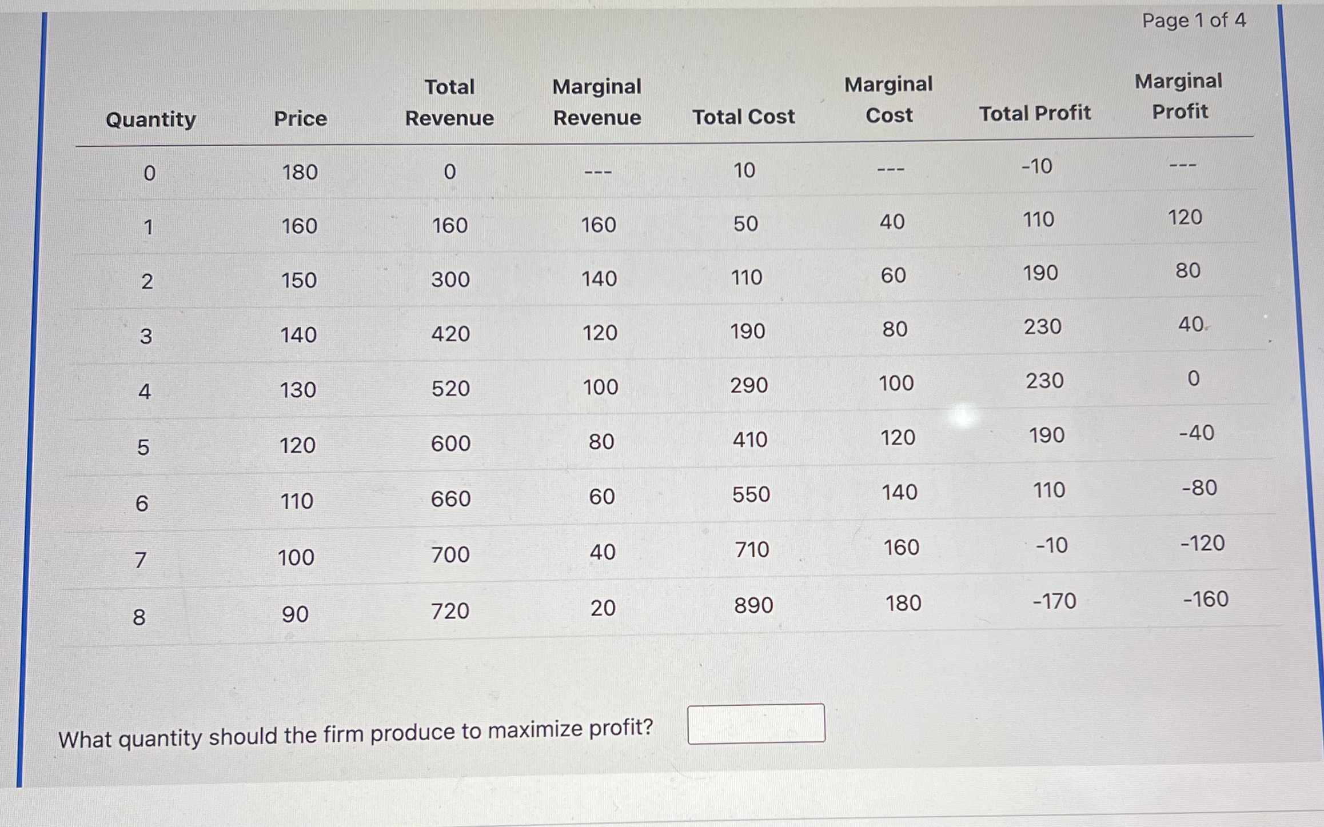Select the marginal revenue 160 cell

[x=599, y=225]
